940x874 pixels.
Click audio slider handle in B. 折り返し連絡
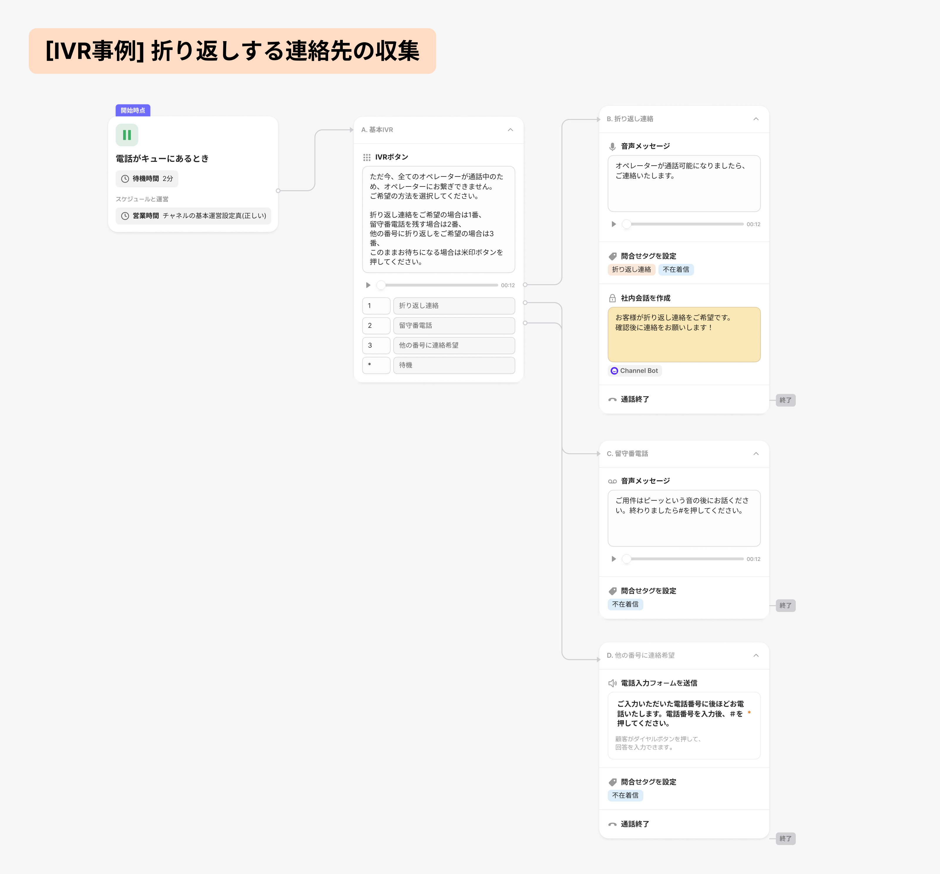tap(627, 225)
